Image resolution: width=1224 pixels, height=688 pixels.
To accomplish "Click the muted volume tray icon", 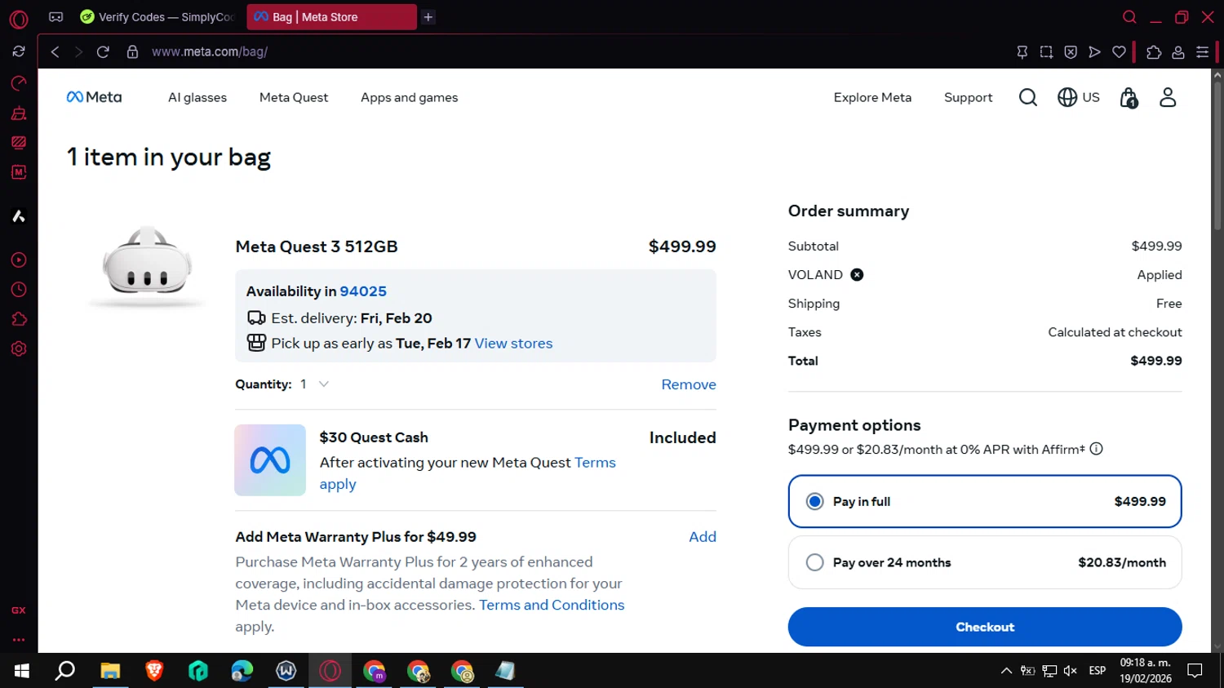I will coord(1071,671).
